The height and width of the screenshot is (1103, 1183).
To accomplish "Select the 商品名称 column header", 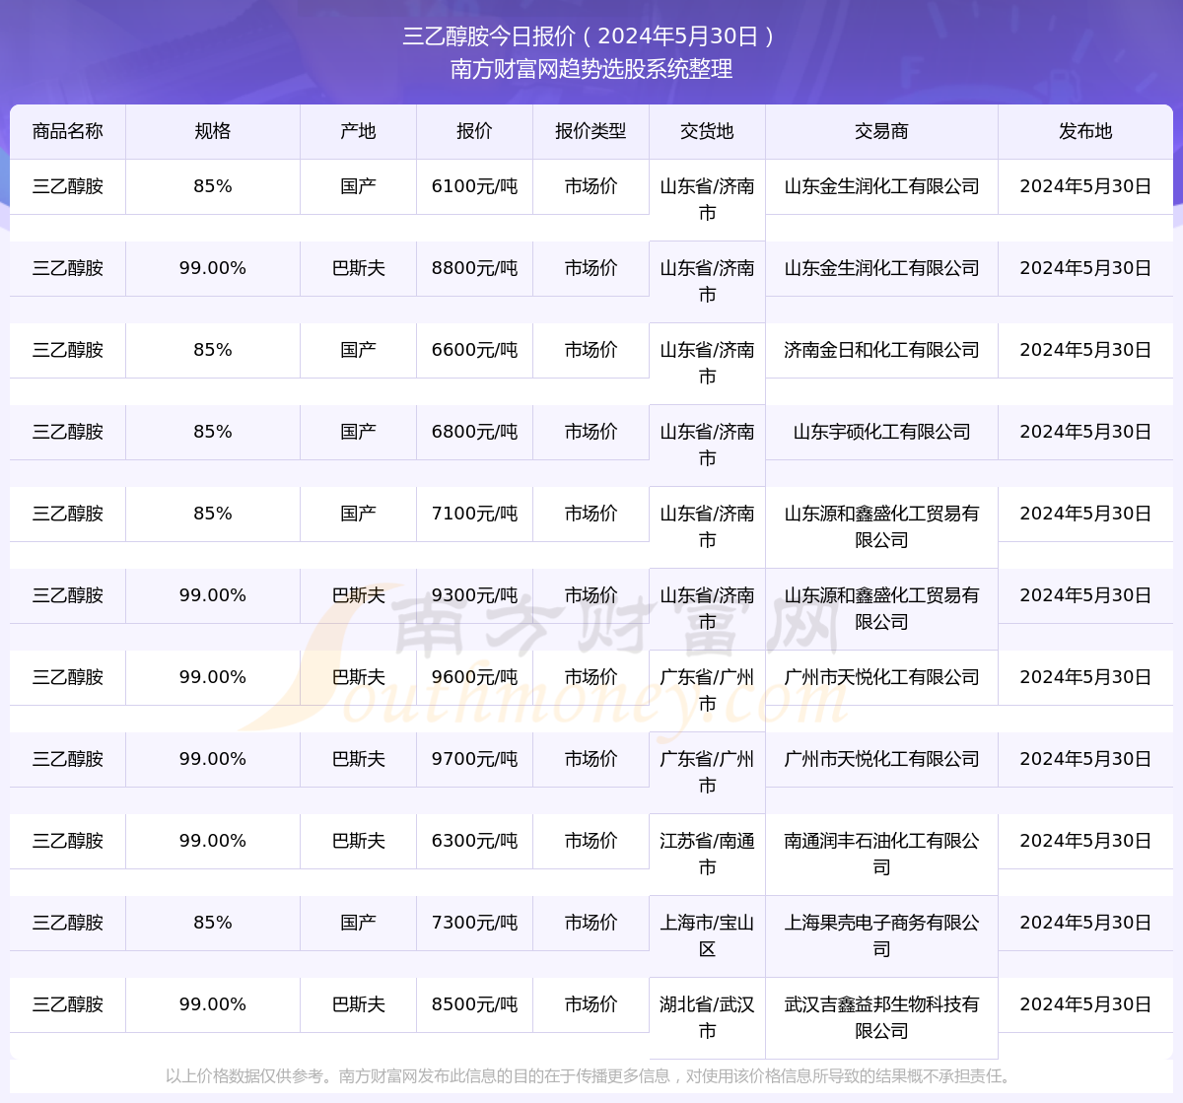I will point(68,131).
